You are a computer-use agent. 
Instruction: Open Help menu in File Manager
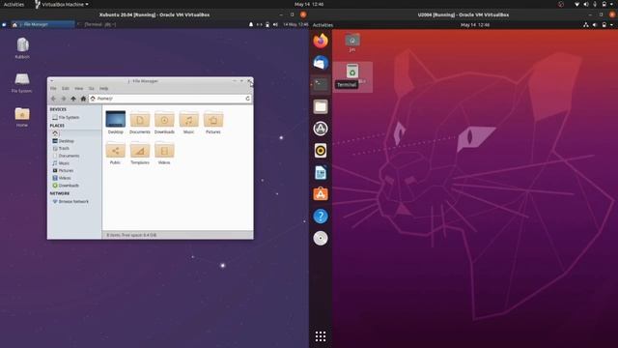[x=103, y=88]
